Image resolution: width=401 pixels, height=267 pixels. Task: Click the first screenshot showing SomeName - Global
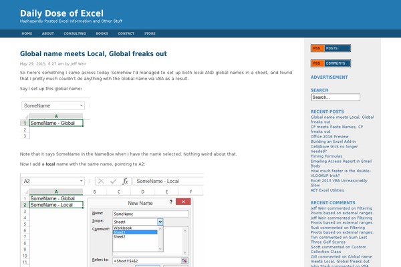(55, 118)
